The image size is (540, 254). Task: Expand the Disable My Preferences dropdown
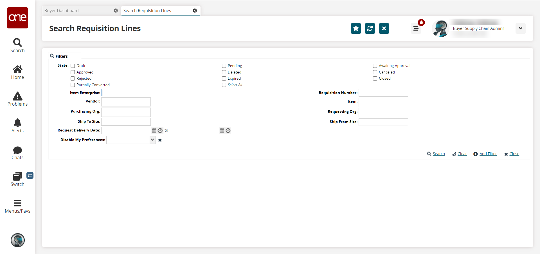(152, 140)
